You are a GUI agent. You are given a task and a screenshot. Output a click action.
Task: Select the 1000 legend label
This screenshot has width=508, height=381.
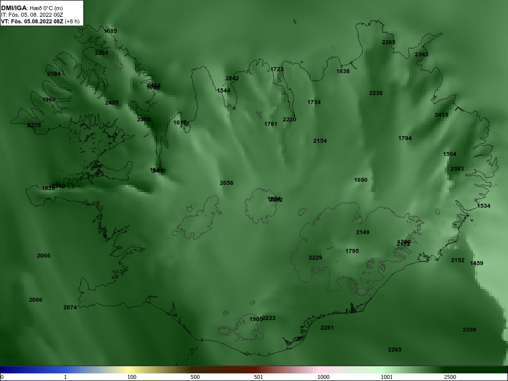pos(323,377)
